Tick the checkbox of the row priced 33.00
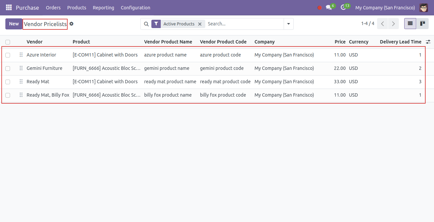This screenshot has height=222, width=434. pos(8,82)
